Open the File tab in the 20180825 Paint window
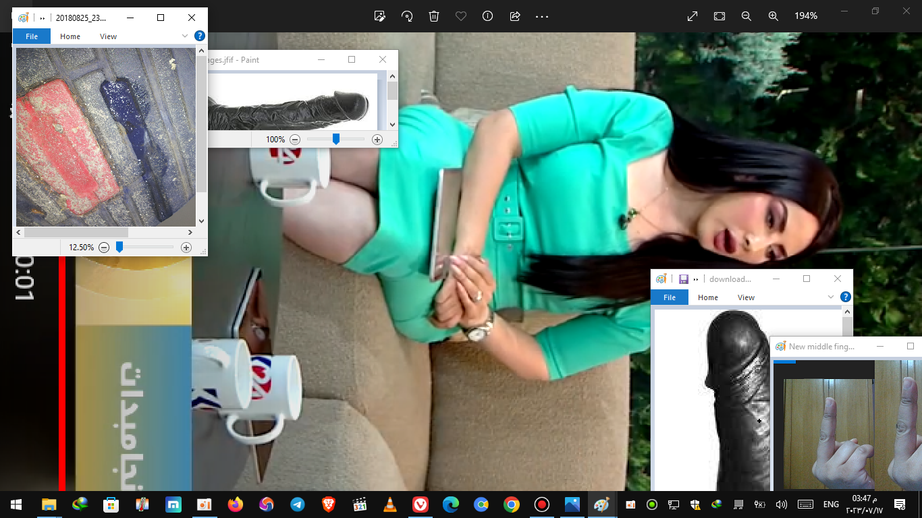The height and width of the screenshot is (518, 922). (32, 36)
